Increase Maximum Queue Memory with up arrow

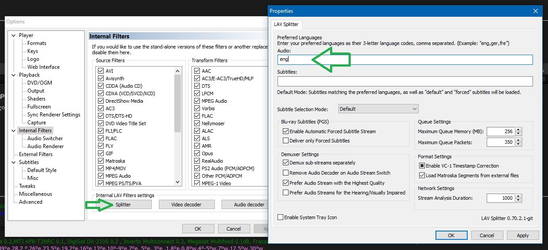point(518,130)
